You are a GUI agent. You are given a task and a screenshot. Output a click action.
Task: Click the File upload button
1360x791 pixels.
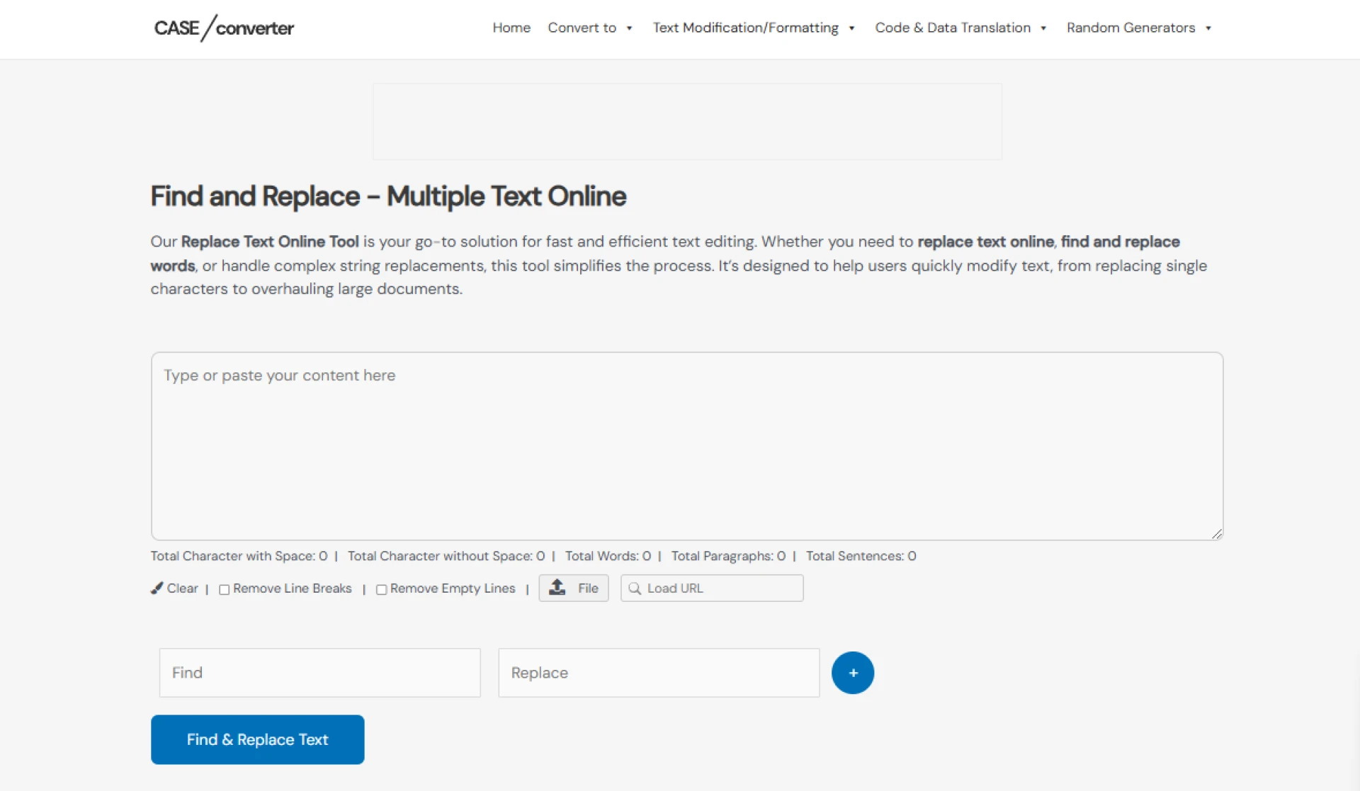pyautogui.click(x=574, y=588)
